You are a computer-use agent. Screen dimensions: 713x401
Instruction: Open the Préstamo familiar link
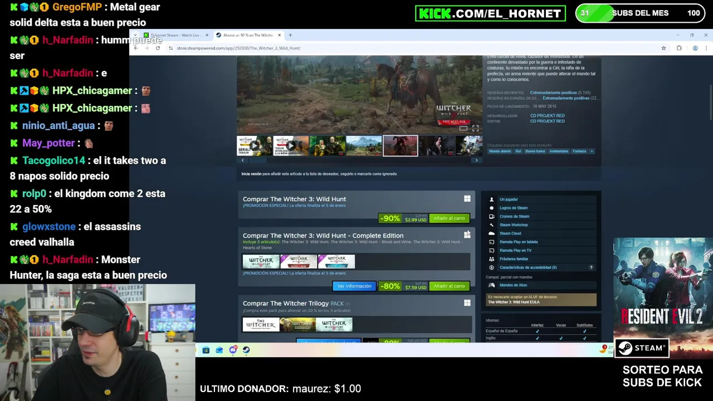pyautogui.click(x=514, y=259)
